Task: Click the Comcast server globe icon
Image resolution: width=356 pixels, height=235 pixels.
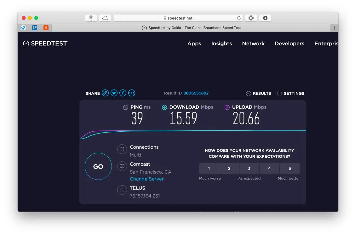Action: [122, 166]
